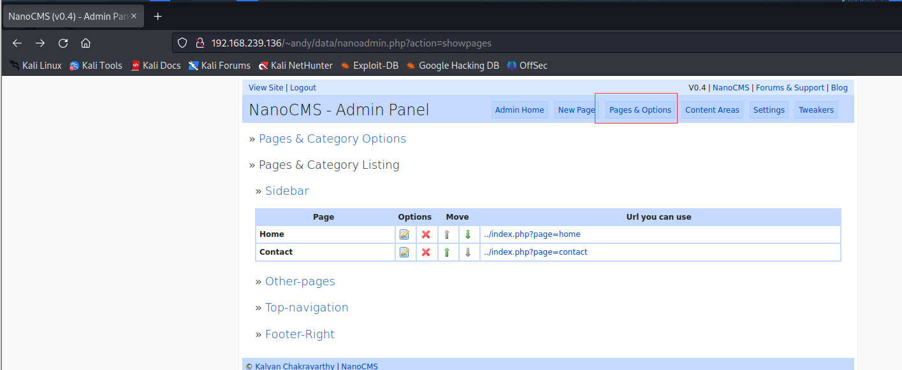Click the Move column header

tap(457, 217)
